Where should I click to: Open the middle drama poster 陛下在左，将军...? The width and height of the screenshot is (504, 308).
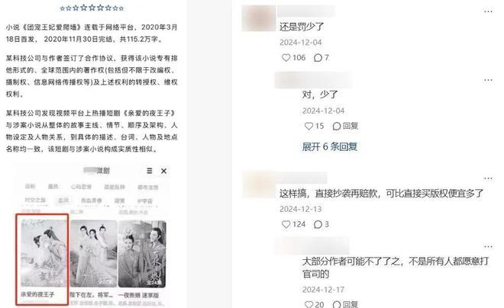[93, 259]
